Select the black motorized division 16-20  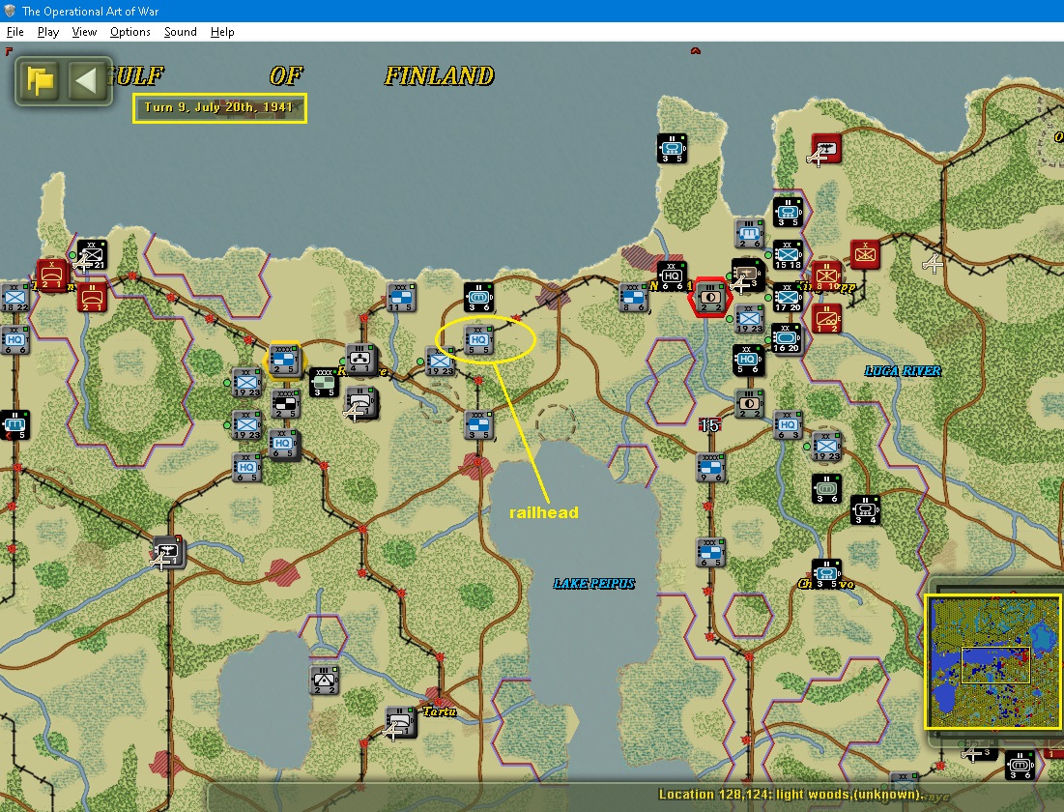[x=787, y=338]
